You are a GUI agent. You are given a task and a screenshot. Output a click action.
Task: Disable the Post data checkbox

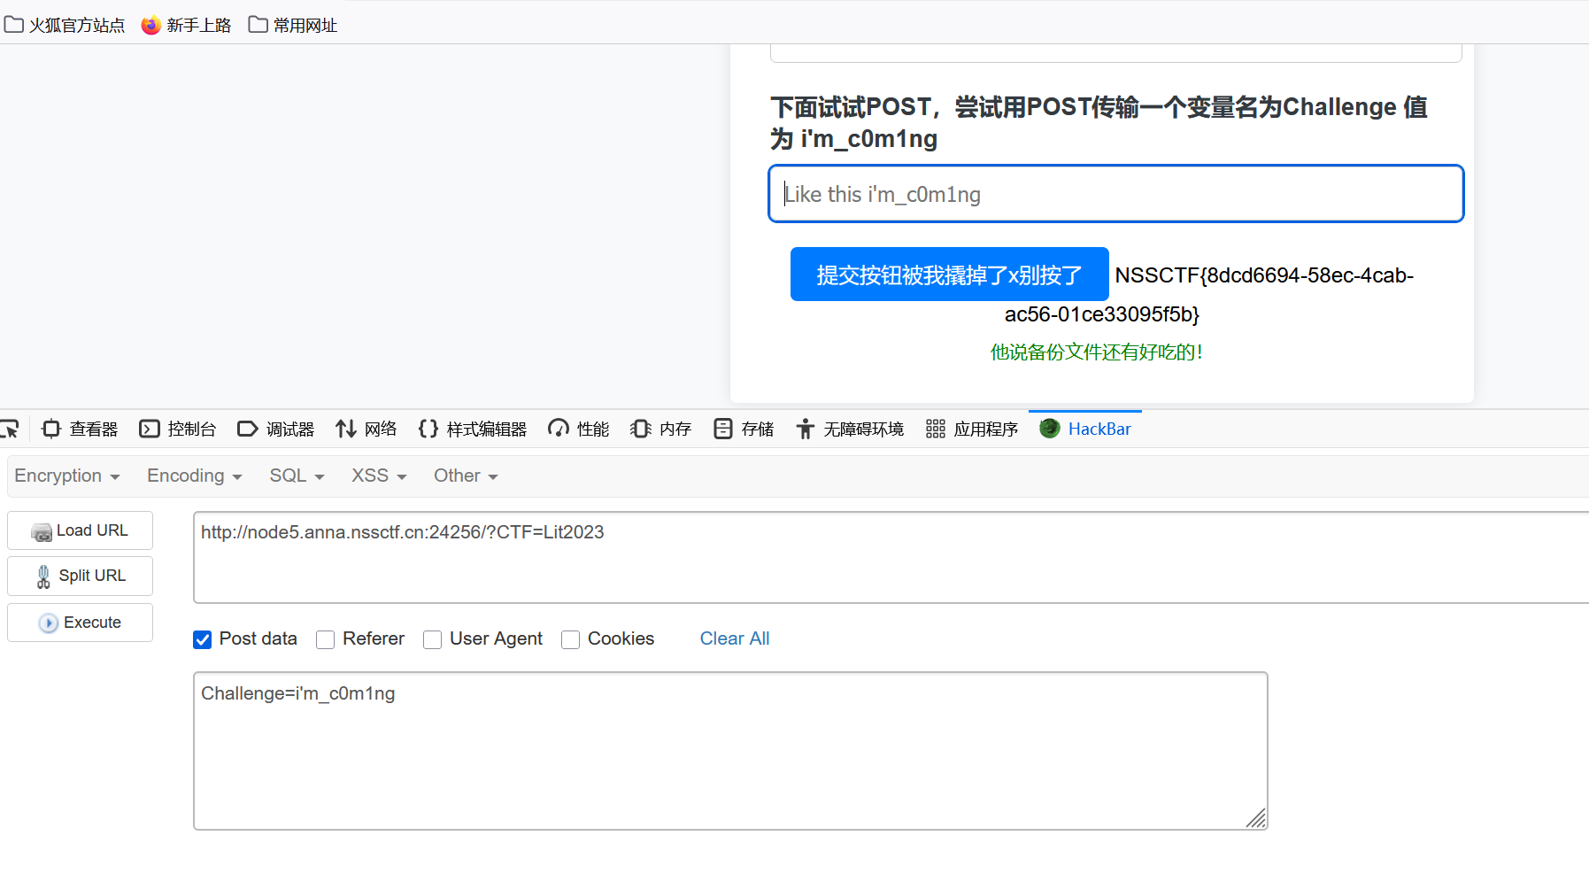[x=203, y=639]
